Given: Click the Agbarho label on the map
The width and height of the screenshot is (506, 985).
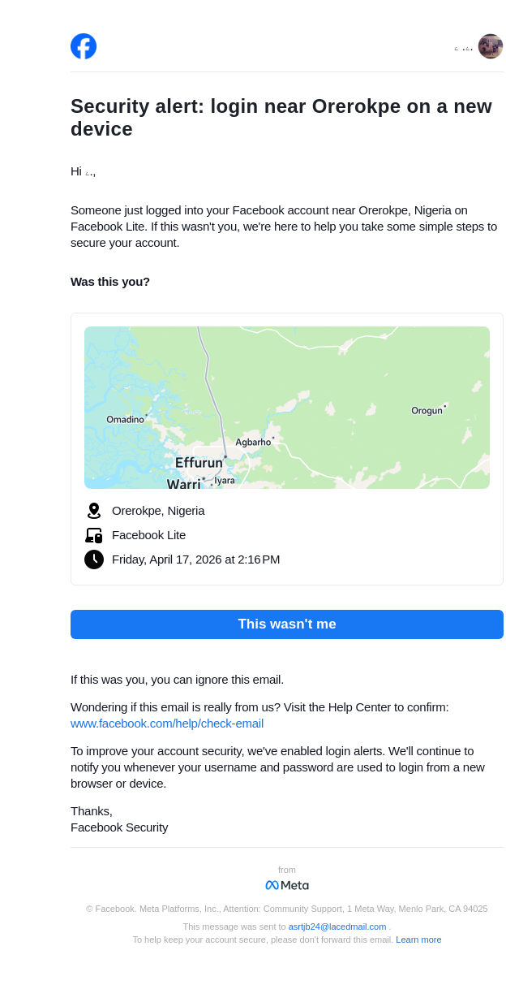Looking at the screenshot, I should [x=253, y=443].
